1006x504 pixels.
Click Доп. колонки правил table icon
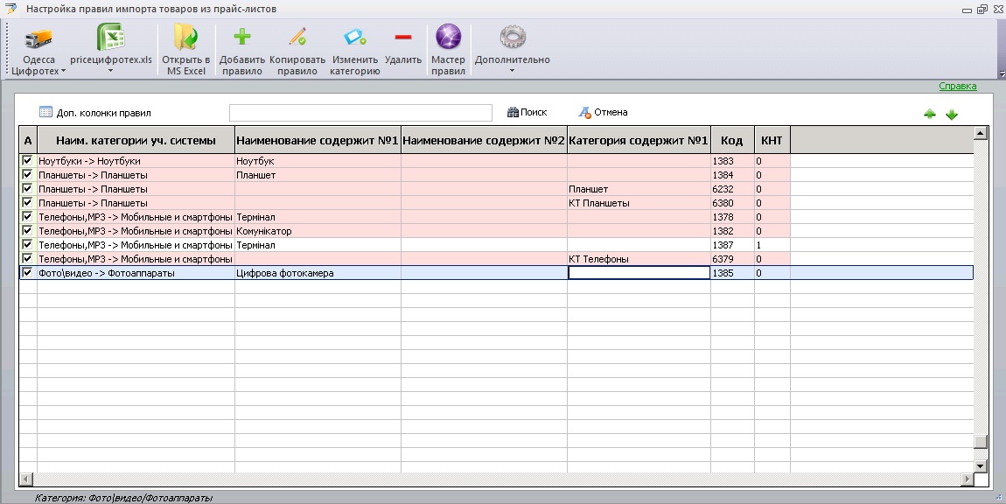(x=45, y=112)
